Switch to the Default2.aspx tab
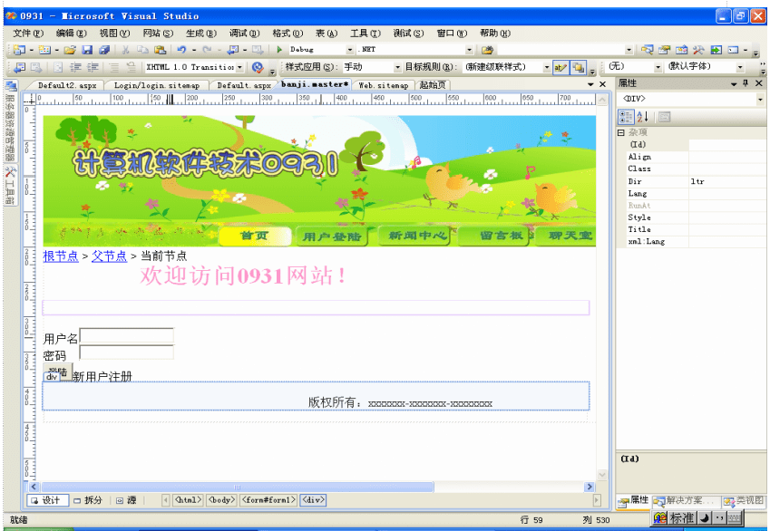Screen dimensions: 770x531 (x=67, y=85)
